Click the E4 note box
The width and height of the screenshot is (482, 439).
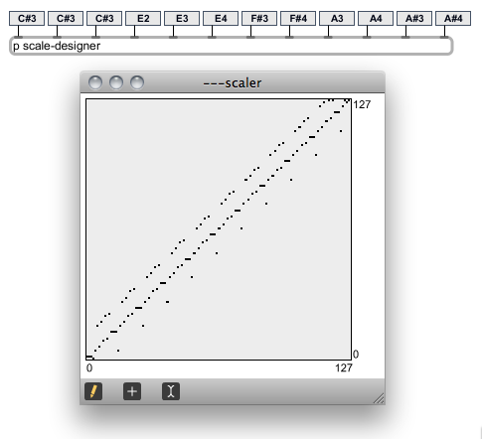point(221,19)
